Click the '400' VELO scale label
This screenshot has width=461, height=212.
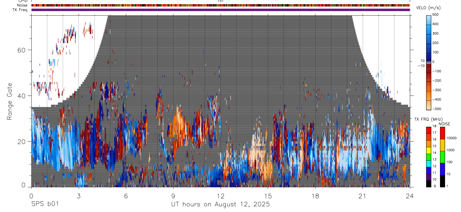tap(435, 24)
